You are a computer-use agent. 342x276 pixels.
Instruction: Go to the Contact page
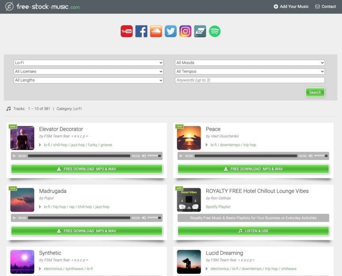coord(325,7)
